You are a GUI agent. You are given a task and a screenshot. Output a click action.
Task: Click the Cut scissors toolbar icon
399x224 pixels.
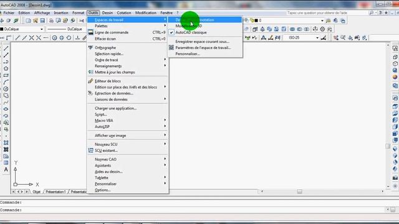[x=82, y=21]
